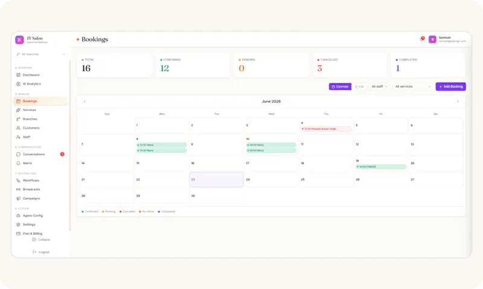The image size is (483, 289).
Task: Click the No-Show legend entry
Action: pos(147,211)
